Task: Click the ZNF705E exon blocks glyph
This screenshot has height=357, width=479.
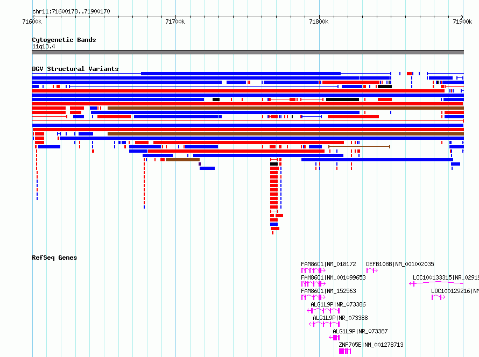Action: [x=345, y=351]
